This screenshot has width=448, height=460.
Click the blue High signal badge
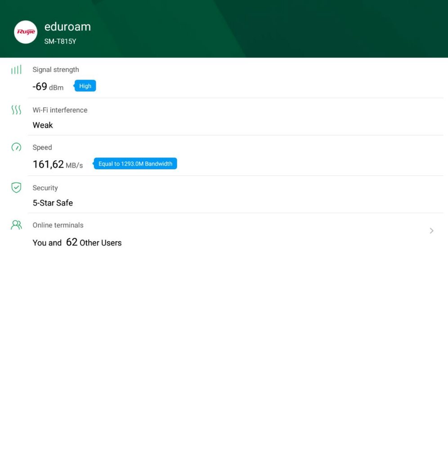click(85, 86)
